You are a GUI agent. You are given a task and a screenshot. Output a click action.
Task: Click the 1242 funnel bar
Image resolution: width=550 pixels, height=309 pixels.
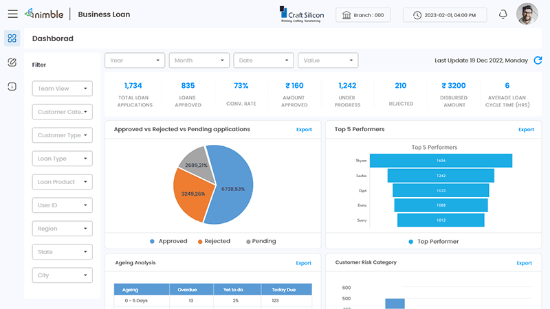point(441,176)
